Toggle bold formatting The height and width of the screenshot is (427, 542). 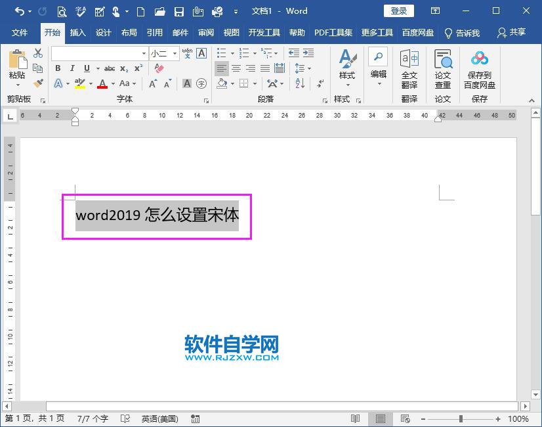58,67
